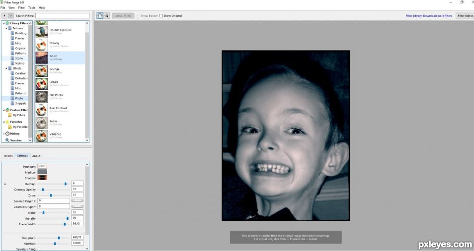Viewport: 474px width, 251px height.
Task: Open the Highlight color swatch
Action: coord(42,166)
